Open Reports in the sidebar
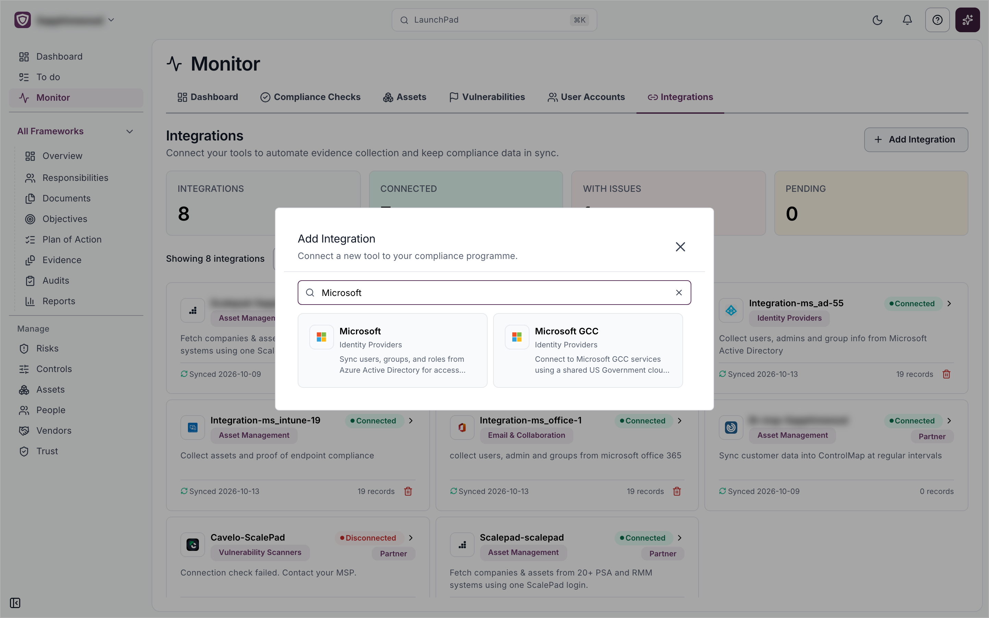Image resolution: width=989 pixels, height=618 pixels. (x=59, y=301)
